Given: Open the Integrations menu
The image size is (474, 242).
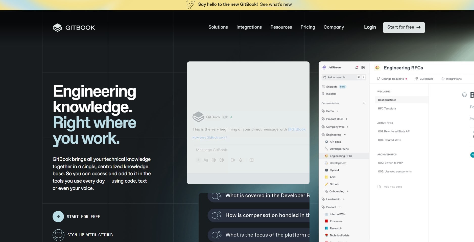Looking at the screenshot, I should click(249, 27).
